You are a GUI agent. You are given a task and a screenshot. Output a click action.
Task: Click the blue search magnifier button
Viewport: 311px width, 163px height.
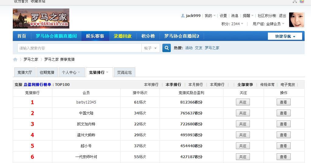(x=166, y=48)
